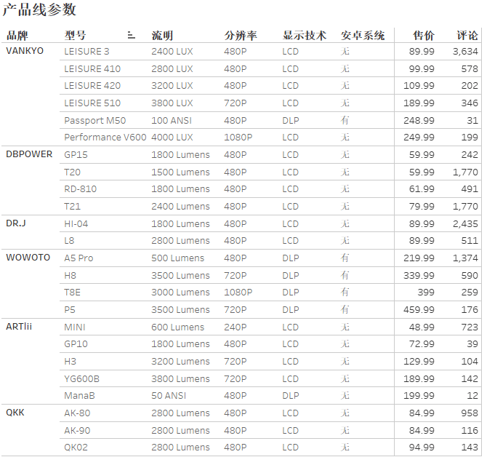487x457 pixels.
Task: Click the 459.99 price value
Action: click(x=419, y=309)
